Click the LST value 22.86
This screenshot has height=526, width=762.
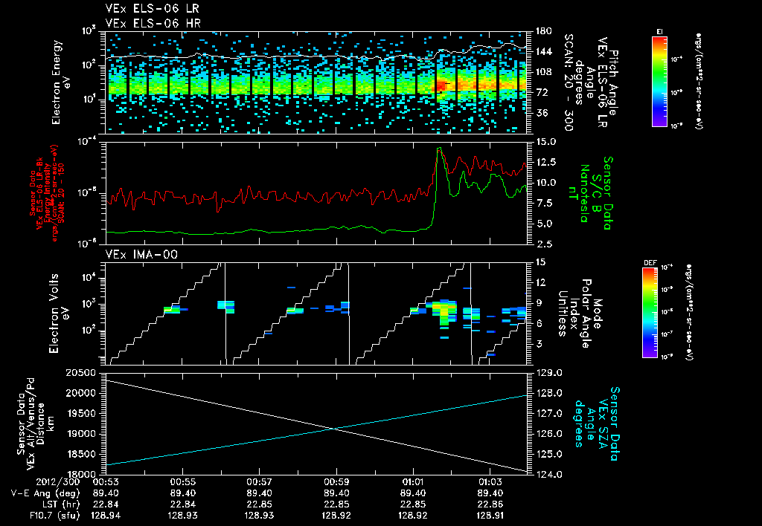point(490,504)
